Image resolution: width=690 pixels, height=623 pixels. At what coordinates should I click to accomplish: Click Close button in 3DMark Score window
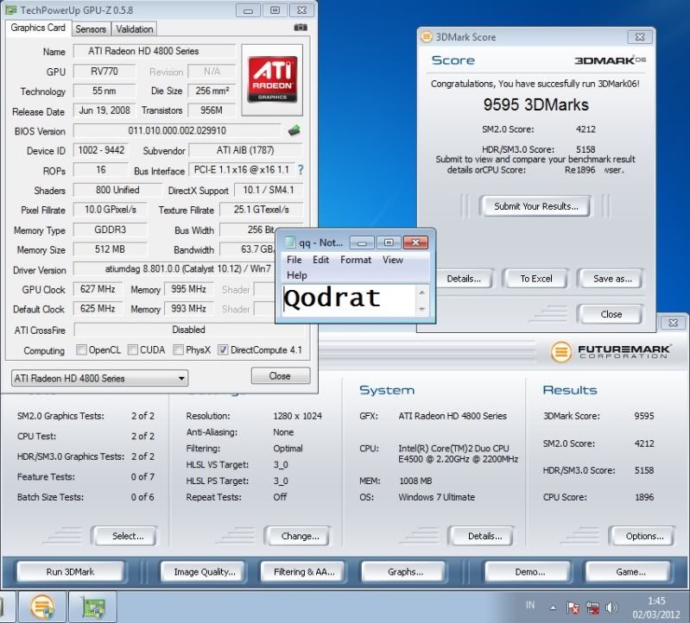tap(611, 314)
